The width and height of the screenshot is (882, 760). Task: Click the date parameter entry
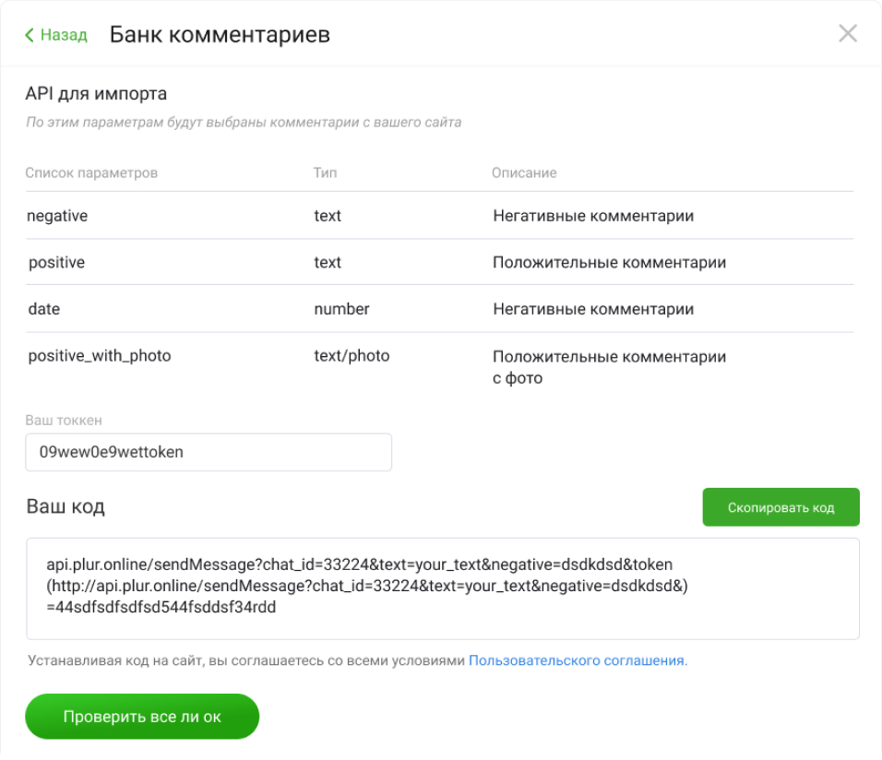coord(44,309)
